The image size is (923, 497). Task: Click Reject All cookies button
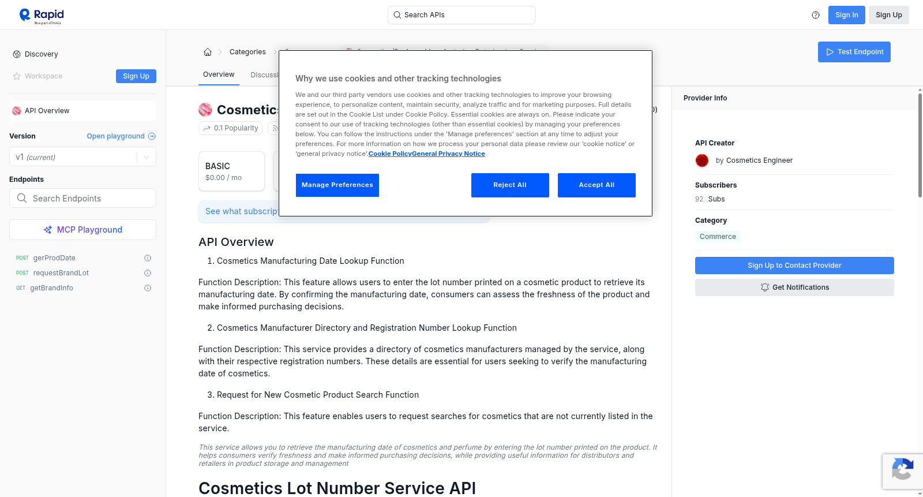tap(510, 185)
